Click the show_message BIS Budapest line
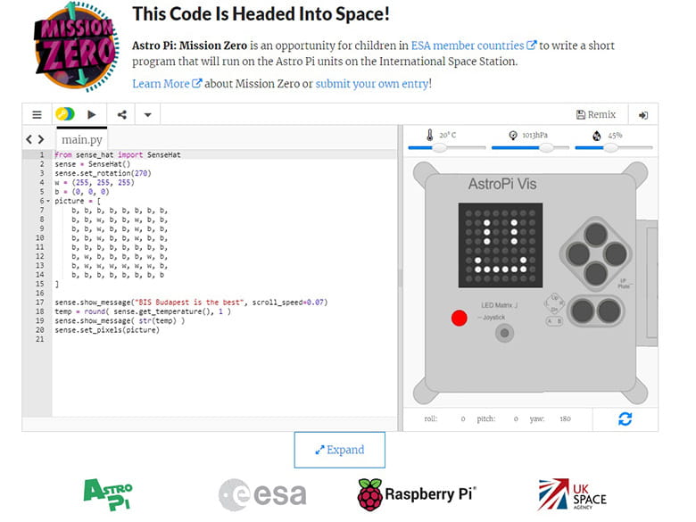This screenshot has width=696, height=522. [x=191, y=302]
